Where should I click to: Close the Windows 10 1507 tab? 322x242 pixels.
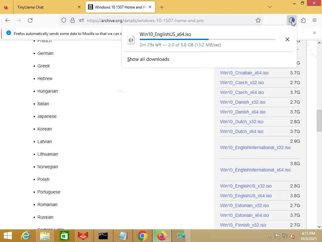click(x=150, y=7)
